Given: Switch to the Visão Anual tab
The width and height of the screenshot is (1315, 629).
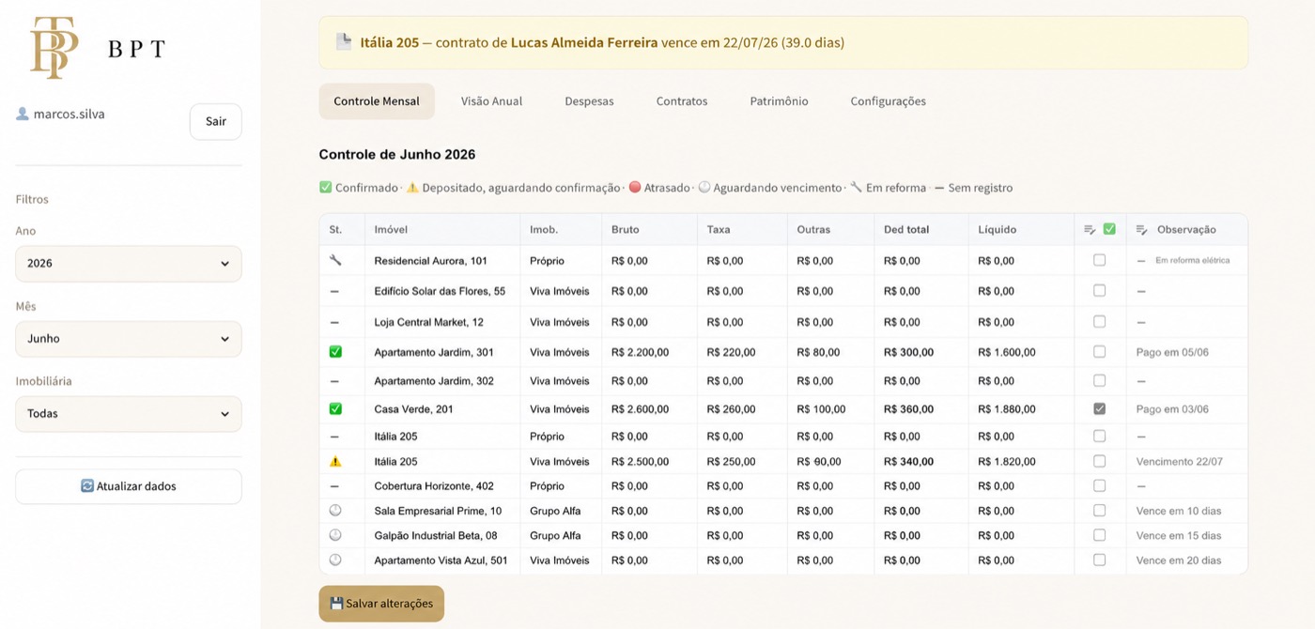Looking at the screenshot, I should [x=491, y=101].
